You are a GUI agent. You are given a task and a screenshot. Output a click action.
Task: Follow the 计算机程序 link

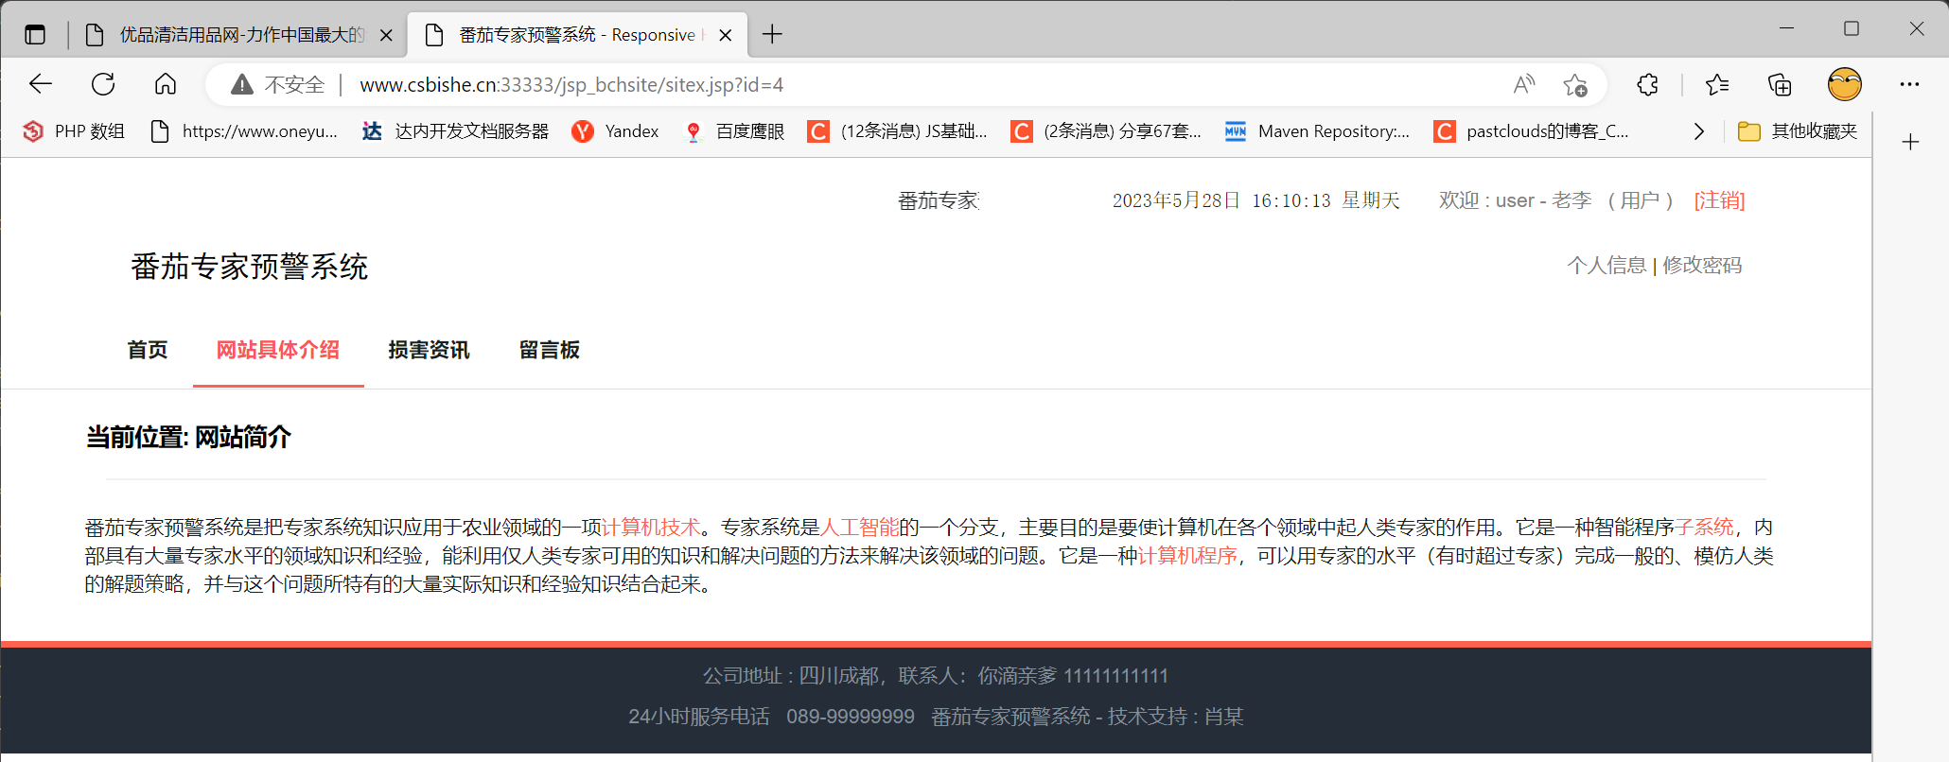click(x=1187, y=556)
